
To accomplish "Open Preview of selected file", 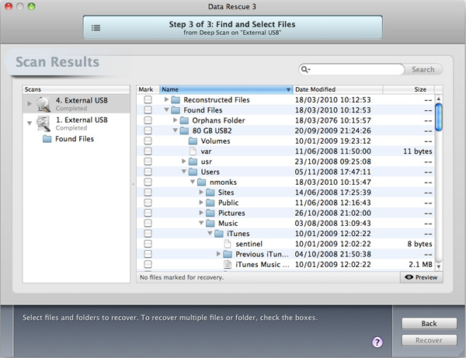I will (x=422, y=277).
